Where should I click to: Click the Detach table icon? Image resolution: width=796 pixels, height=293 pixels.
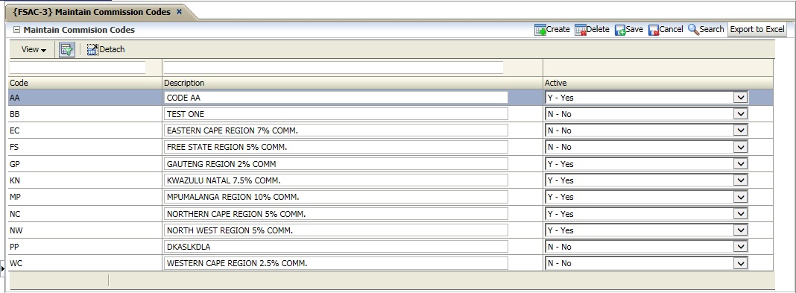tap(92, 49)
